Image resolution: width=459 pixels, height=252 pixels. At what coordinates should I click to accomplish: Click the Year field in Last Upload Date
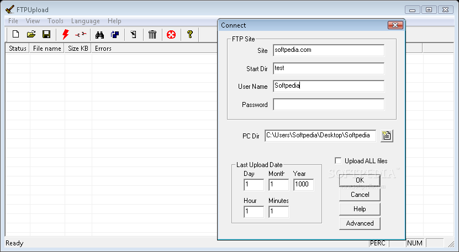[x=303, y=185]
